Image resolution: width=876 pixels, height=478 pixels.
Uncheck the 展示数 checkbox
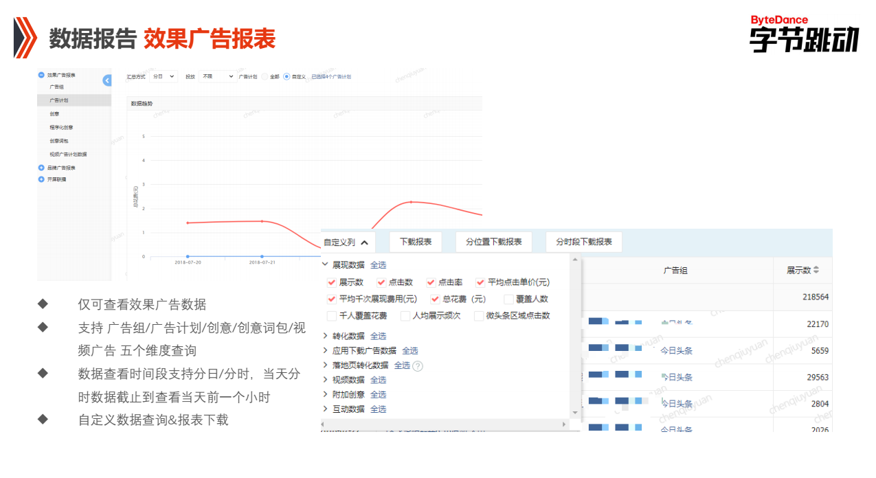[x=331, y=282]
